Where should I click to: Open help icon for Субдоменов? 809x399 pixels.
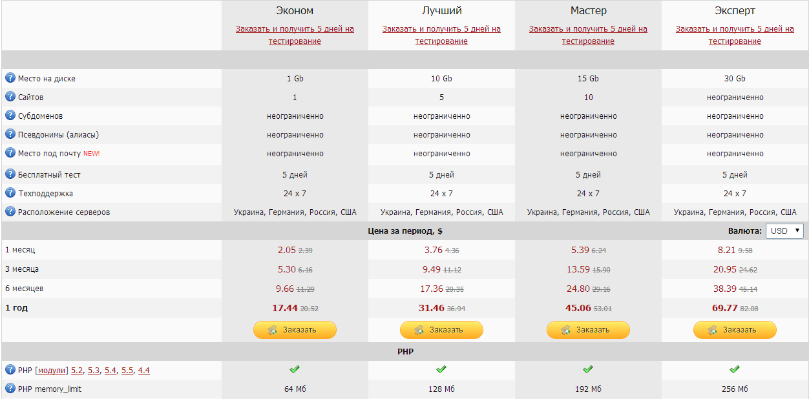point(10,116)
